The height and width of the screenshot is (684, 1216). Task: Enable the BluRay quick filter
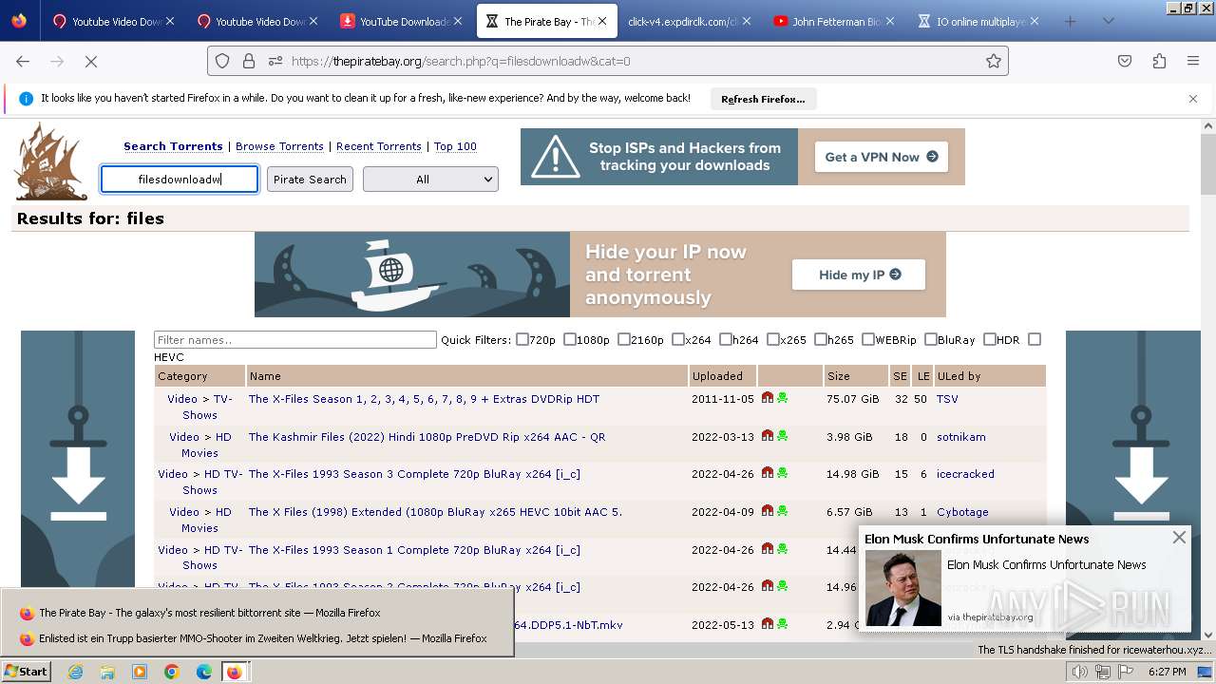(931, 339)
